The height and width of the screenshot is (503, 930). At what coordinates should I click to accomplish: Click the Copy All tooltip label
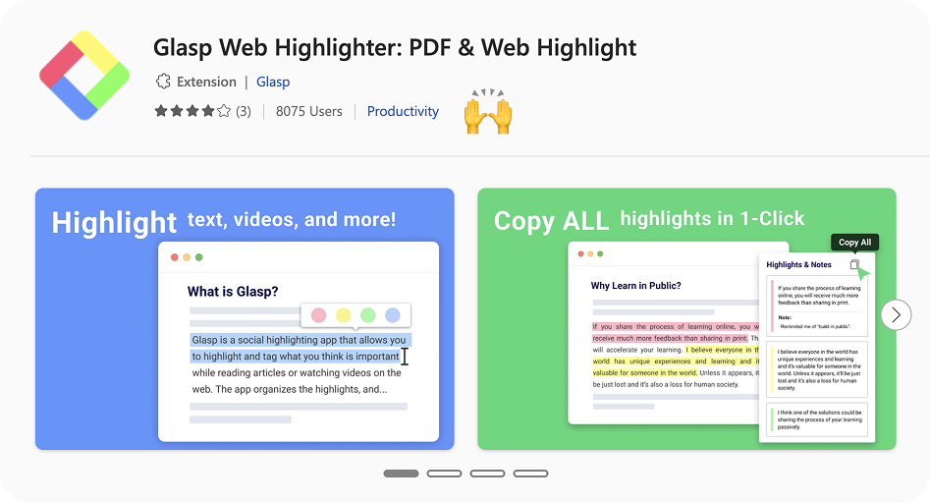coord(854,242)
